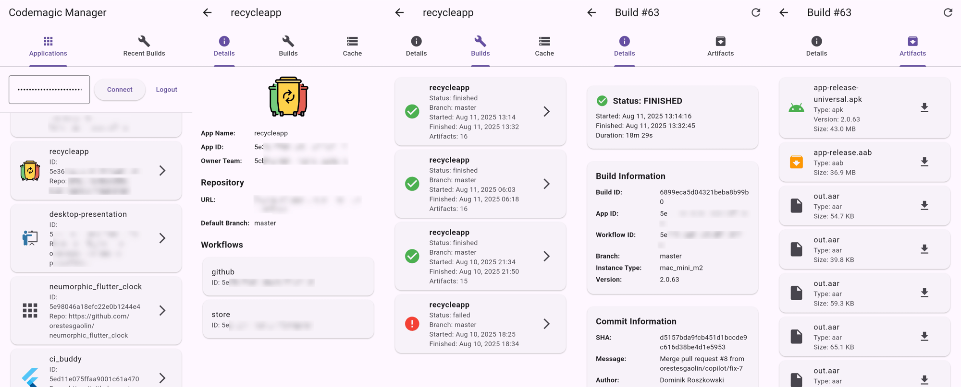Open the ci_buddy application chevron
The width and height of the screenshot is (961, 387).
162,378
